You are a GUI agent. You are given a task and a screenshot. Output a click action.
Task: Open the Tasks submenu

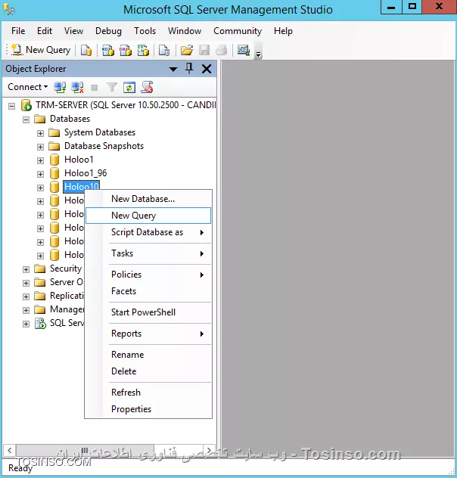pos(148,253)
